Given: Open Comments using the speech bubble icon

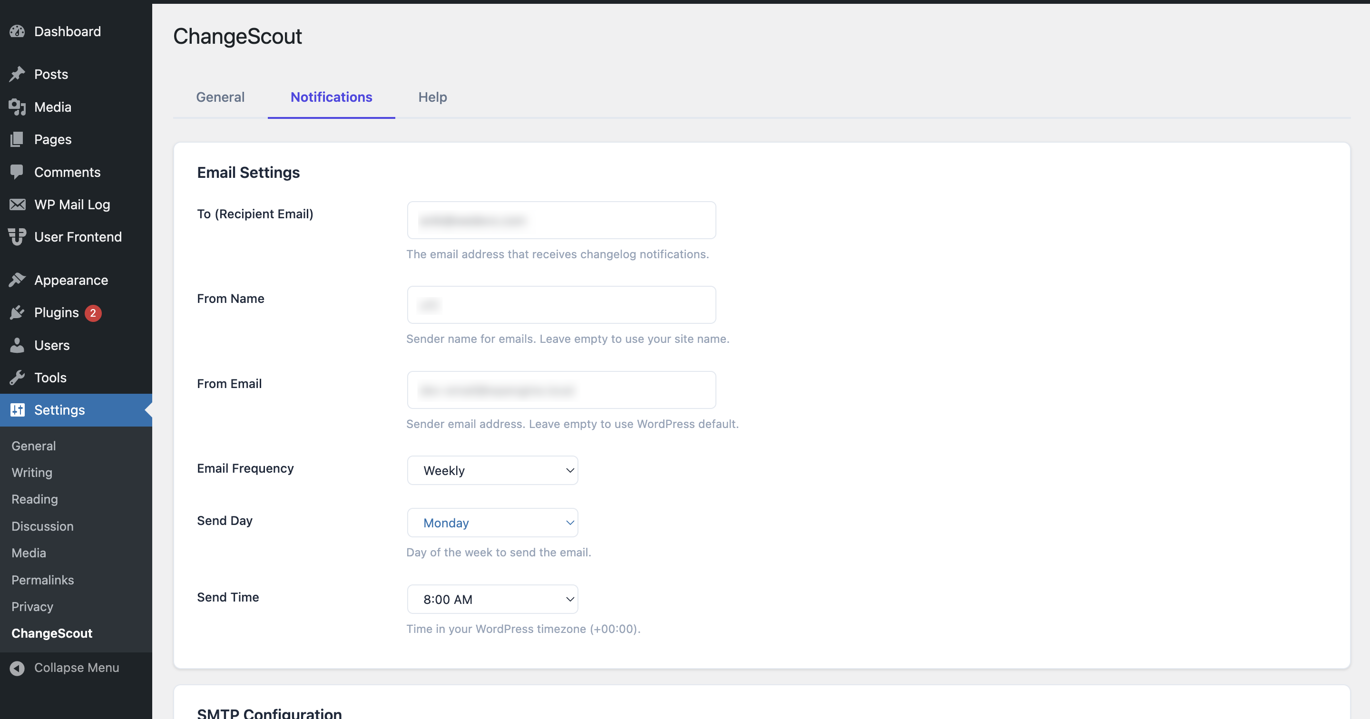Looking at the screenshot, I should [x=17, y=171].
